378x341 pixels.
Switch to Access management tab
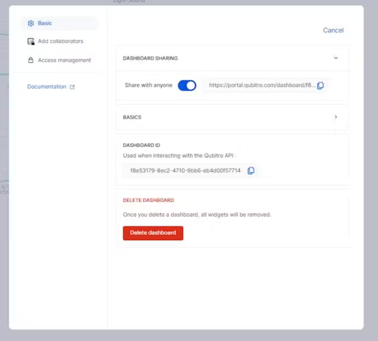pyautogui.click(x=59, y=60)
